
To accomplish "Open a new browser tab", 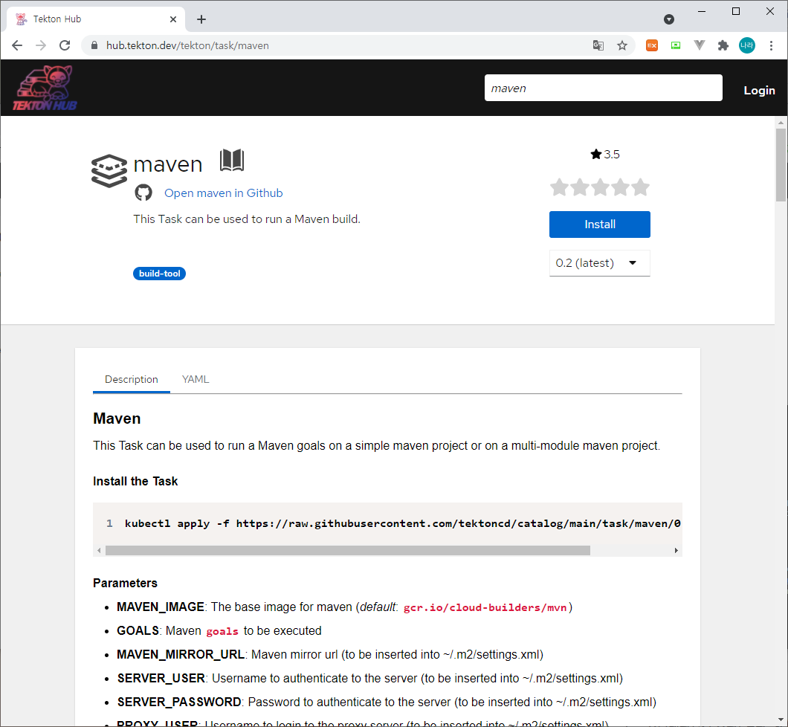I will (201, 19).
